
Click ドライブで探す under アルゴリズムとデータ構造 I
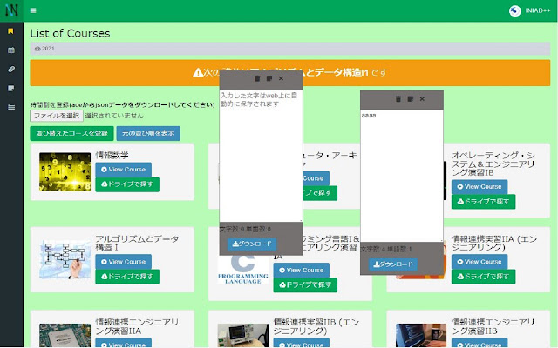[x=127, y=277]
